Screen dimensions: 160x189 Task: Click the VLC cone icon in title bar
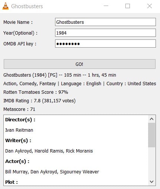click(x=6, y=6)
